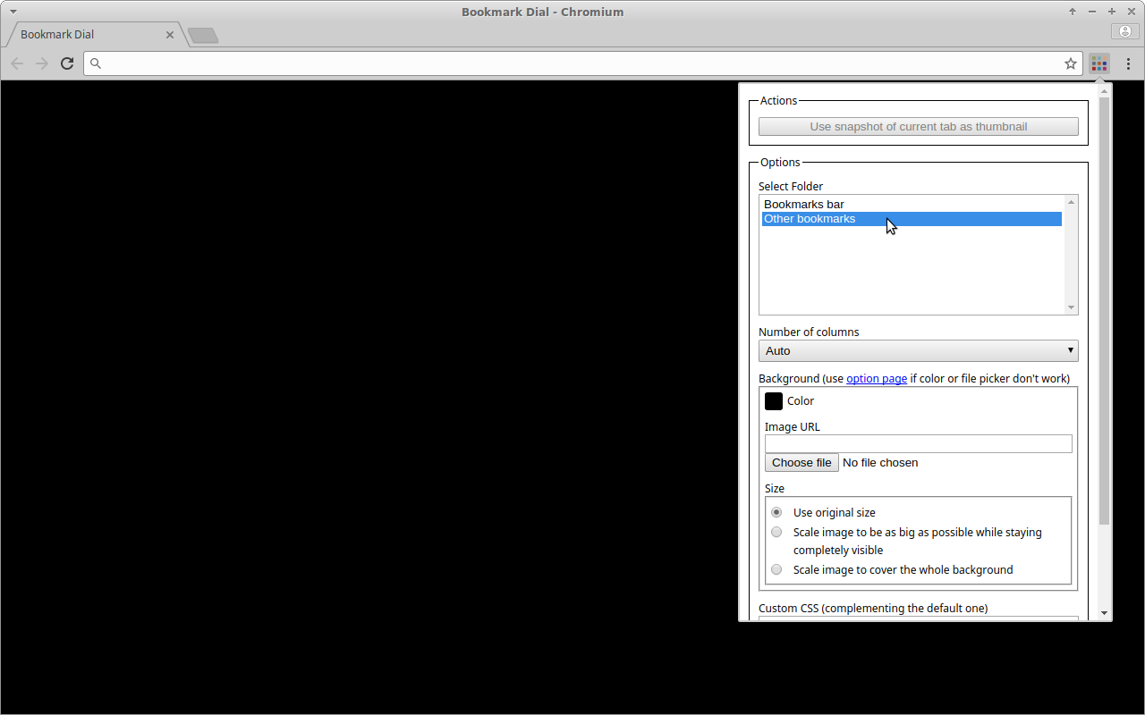Click in the address bar
This screenshot has width=1145, height=715.
click(x=581, y=63)
